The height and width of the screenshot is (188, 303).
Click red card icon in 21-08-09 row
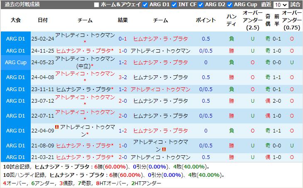click(x=164, y=149)
